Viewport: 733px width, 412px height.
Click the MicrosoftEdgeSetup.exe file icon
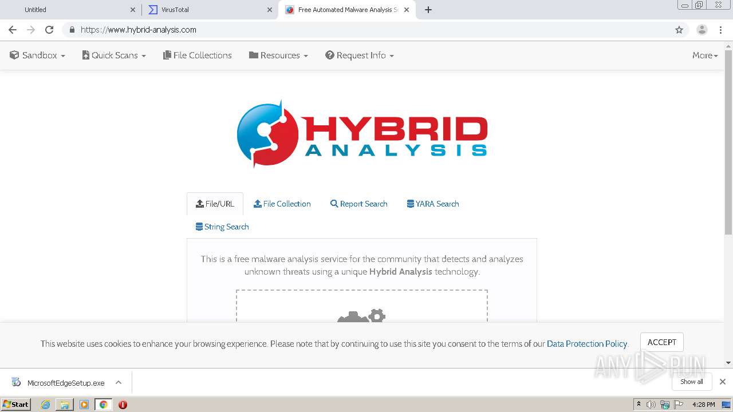(16, 382)
